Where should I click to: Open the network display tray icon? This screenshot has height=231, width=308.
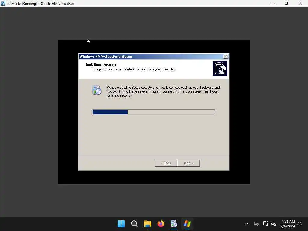point(266,224)
